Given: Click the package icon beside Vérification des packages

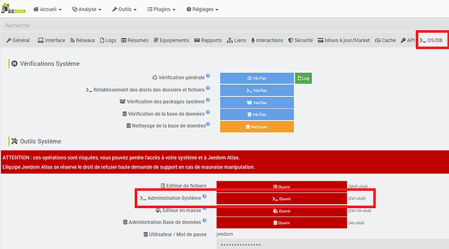Looking at the screenshot, I should click(122, 101).
